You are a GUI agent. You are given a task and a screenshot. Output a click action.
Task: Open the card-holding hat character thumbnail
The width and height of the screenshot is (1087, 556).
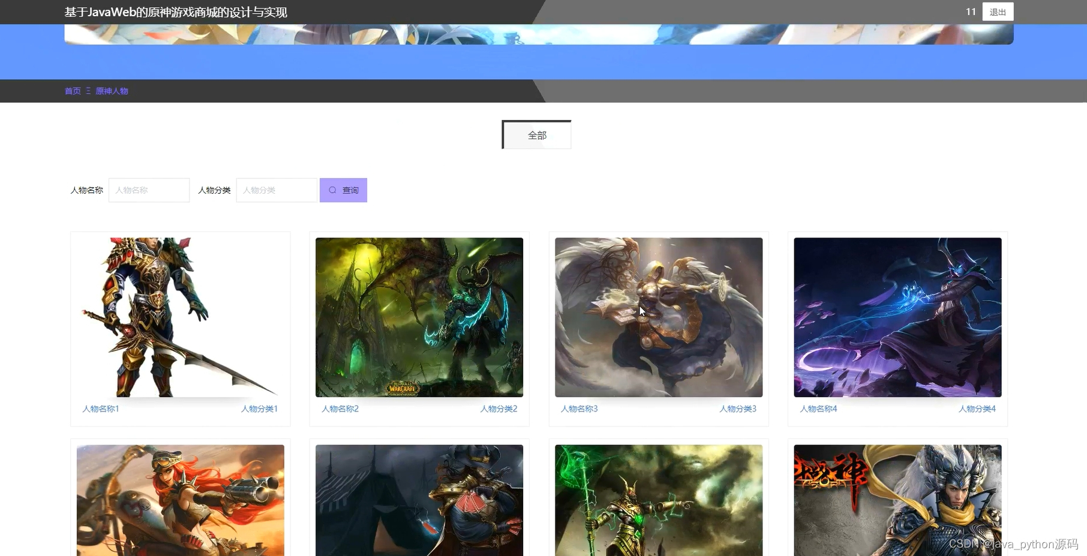pos(419,500)
